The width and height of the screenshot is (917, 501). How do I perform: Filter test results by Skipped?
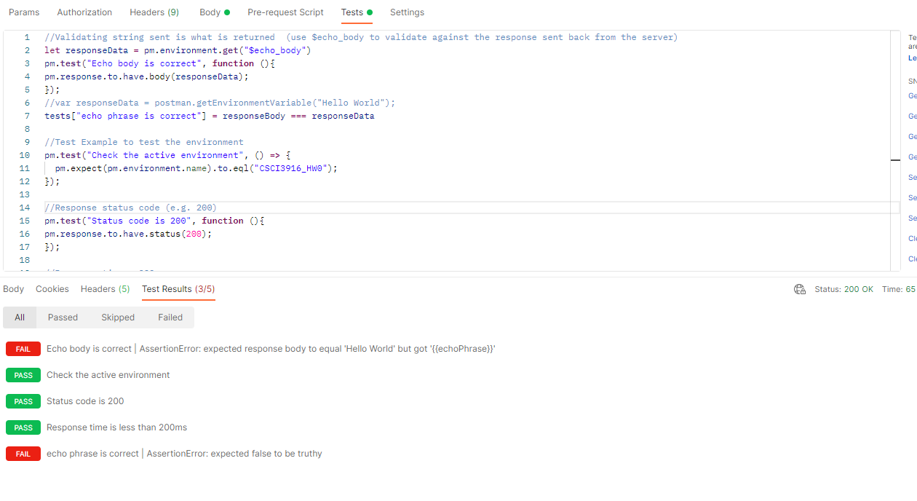tap(118, 317)
